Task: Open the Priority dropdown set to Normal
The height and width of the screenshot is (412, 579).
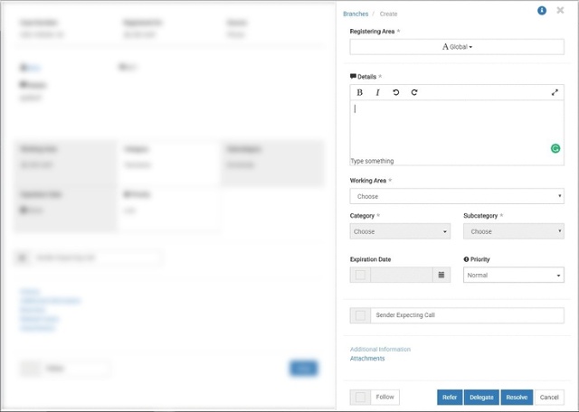Action: pos(513,275)
